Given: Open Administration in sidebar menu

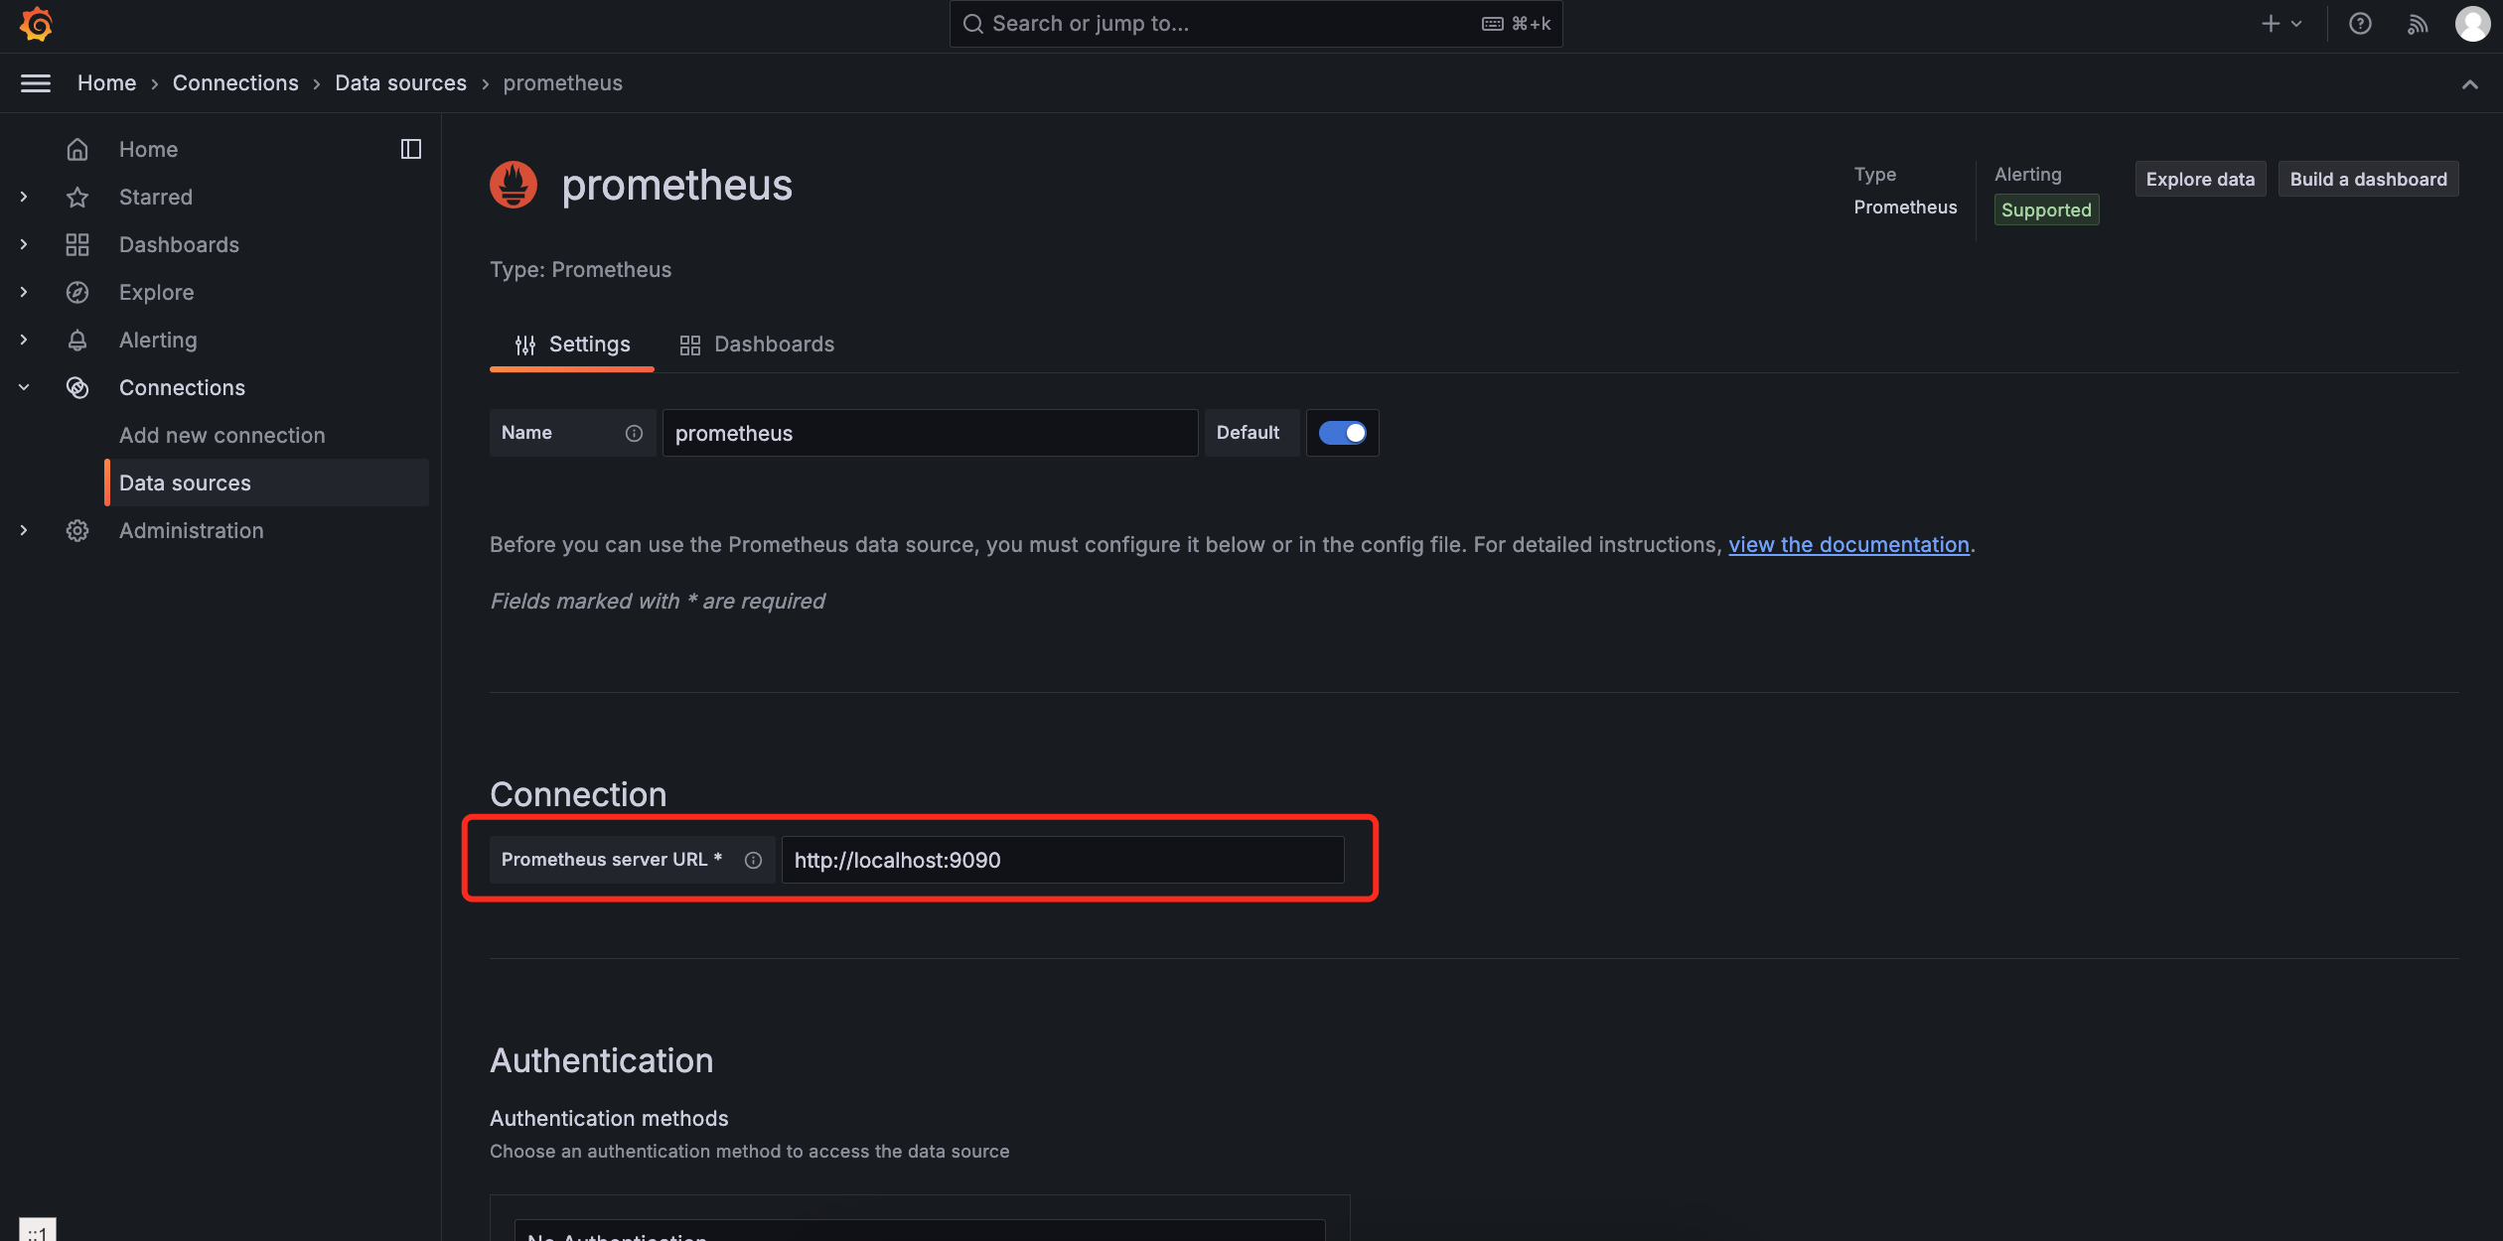Looking at the screenshot, I should [192, 531].
